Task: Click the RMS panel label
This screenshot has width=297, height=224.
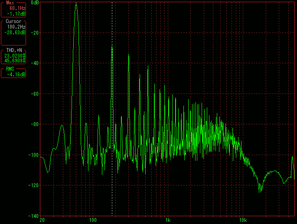Action: click(x=10, y=69)
